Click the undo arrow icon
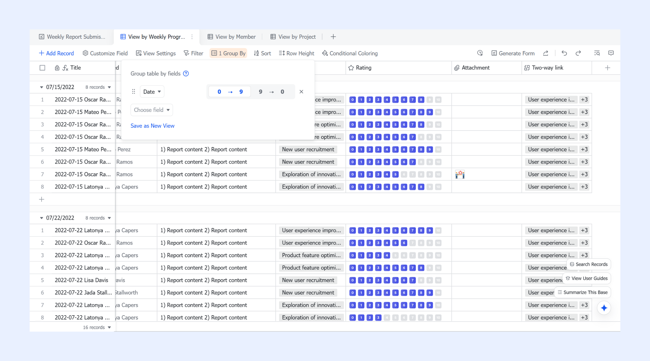The width and height of the screenshot is (650, 361). coord(564,53)
